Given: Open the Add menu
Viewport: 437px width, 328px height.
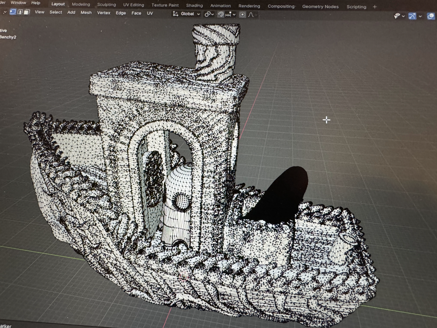Looking at the screenshot, I should click(71, 12).
